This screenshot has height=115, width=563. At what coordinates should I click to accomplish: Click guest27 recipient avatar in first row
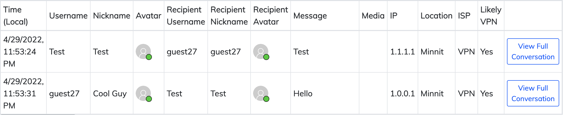261,52
